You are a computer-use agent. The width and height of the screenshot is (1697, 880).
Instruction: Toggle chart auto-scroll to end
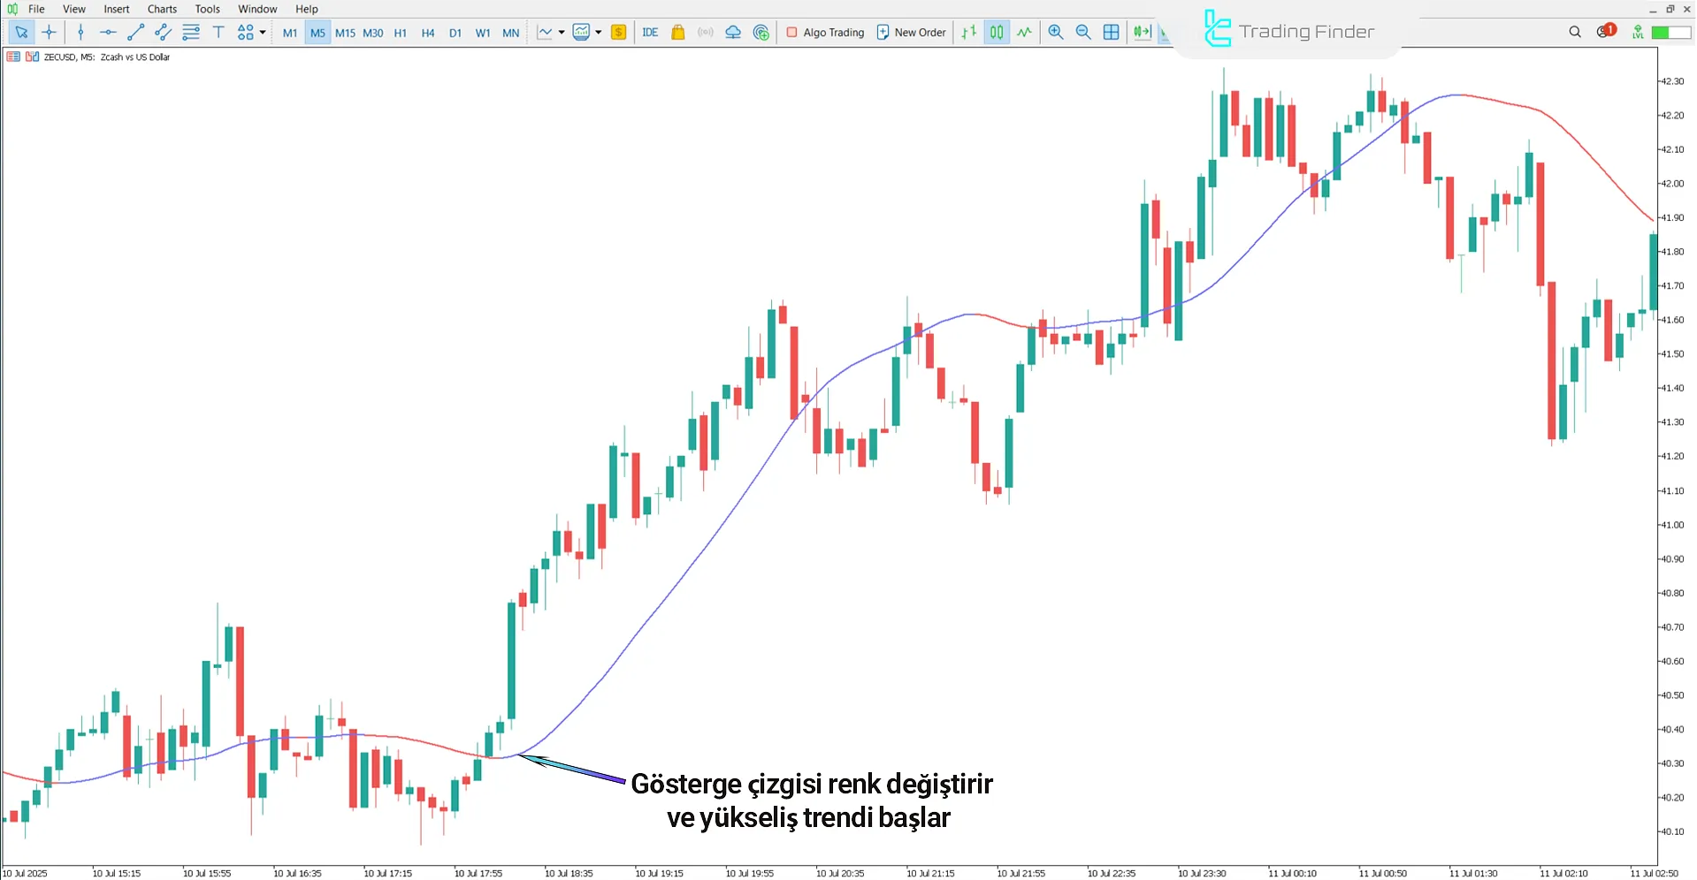click(x=1143, y=33)
